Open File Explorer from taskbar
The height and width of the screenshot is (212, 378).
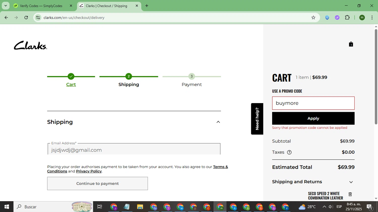[x=140, y=207]
